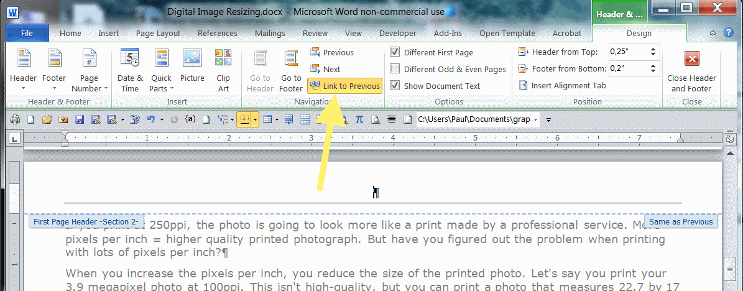Open Clip Art
743x291 pixels.
pos(223,70)
